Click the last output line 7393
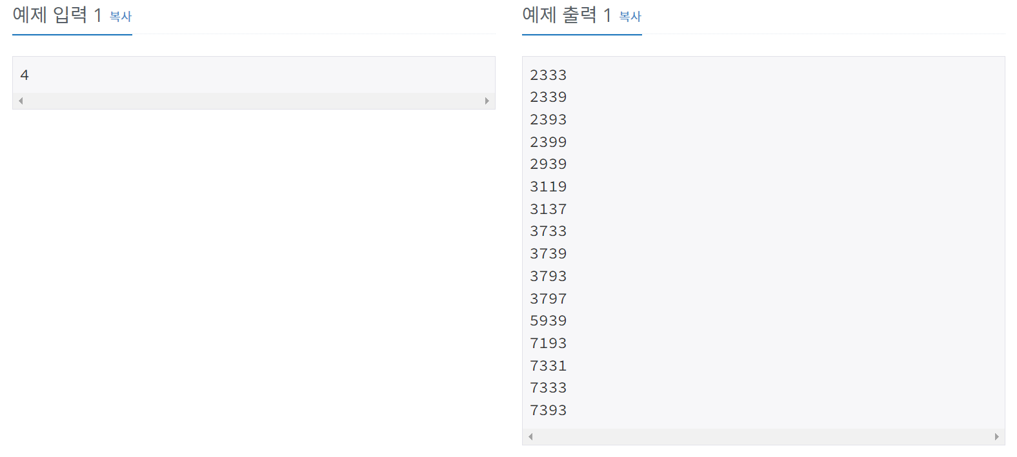 click(x=549, y=411)
